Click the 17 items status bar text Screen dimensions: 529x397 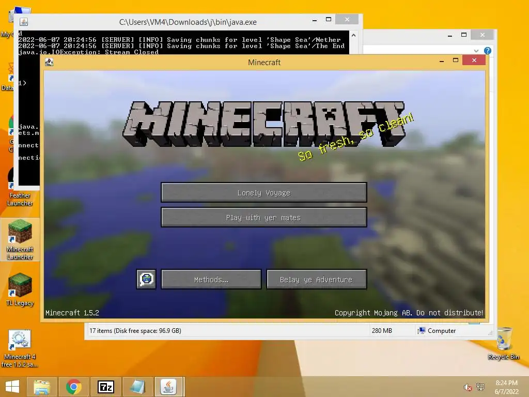(x=135, y=330)
